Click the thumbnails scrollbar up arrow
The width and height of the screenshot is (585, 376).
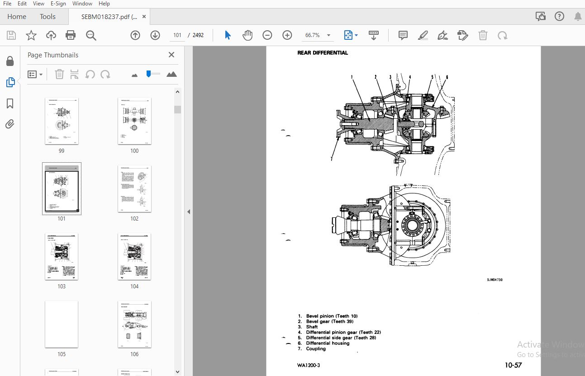click(x=178, y=92)
